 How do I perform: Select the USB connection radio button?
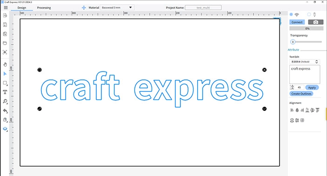click(x=309, y=14)
